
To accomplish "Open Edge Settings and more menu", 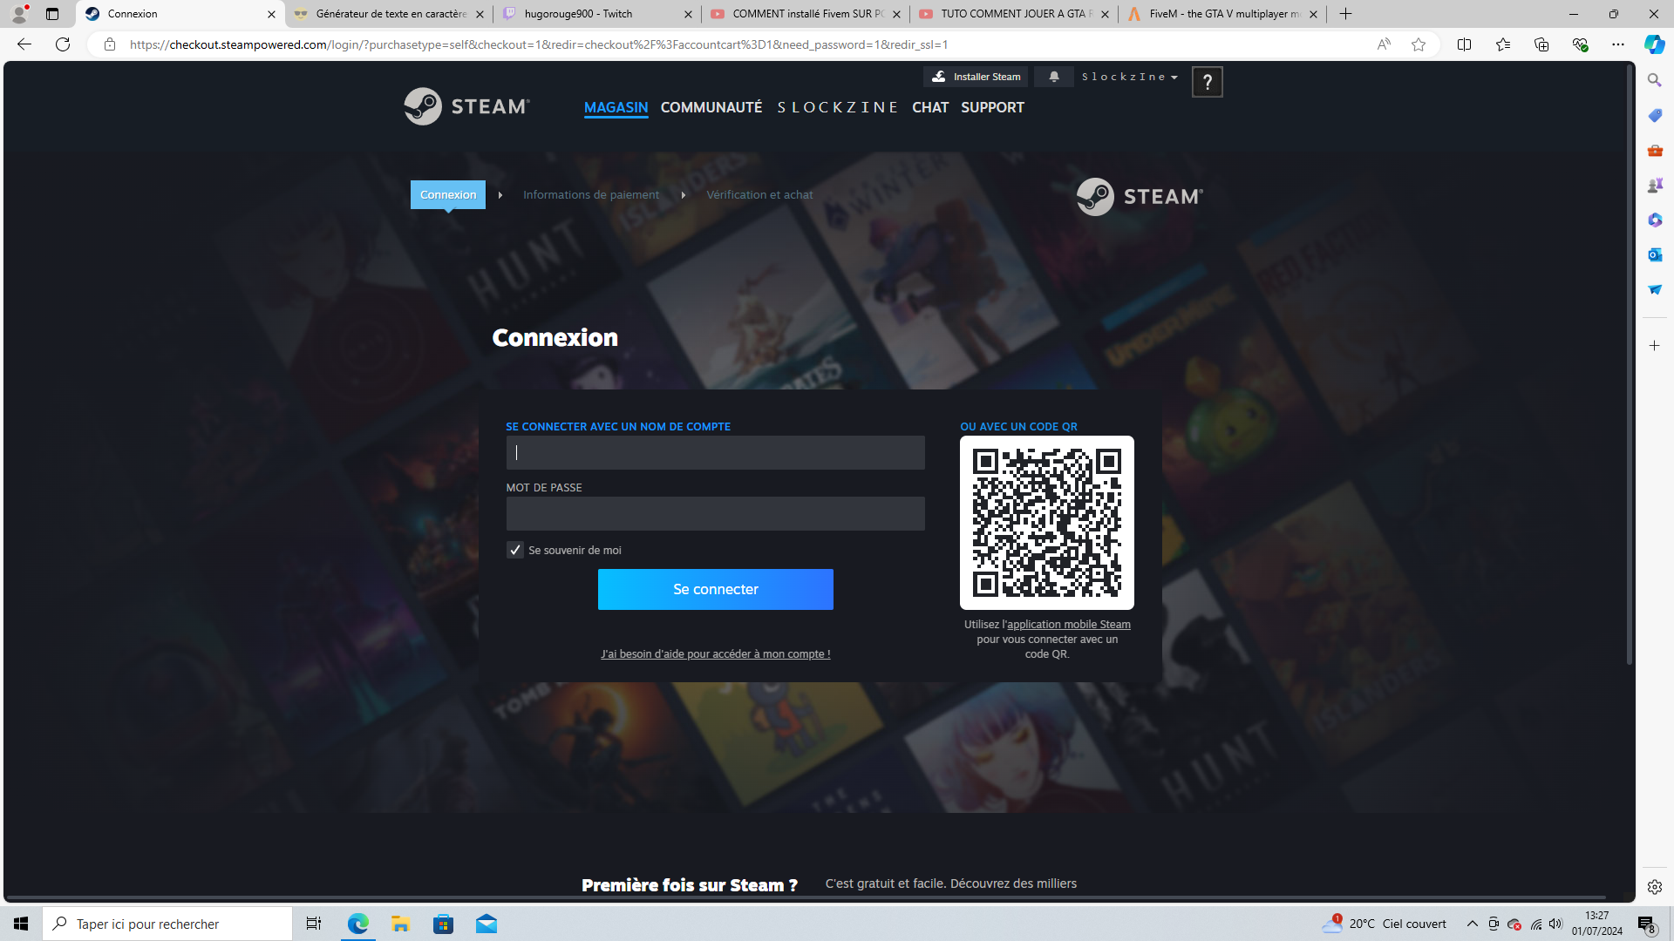I will tap(1618, 44).
